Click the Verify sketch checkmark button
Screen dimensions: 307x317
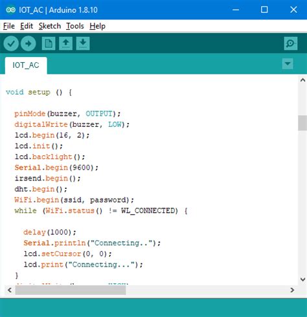pyautogui.click(x=11, y=43)
